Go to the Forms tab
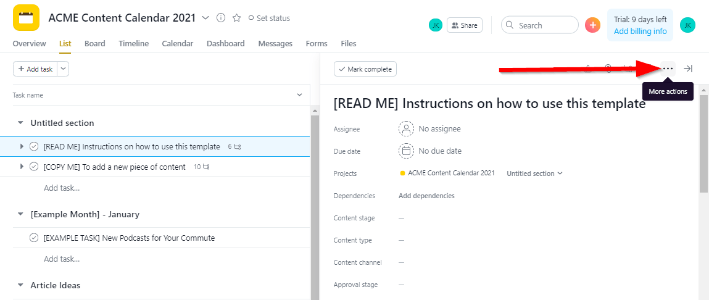This screenshot has width=709, height=300. (317, 43)
